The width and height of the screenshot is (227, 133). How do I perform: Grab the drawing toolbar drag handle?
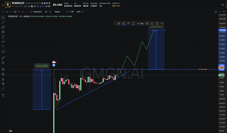coord(115,24)
